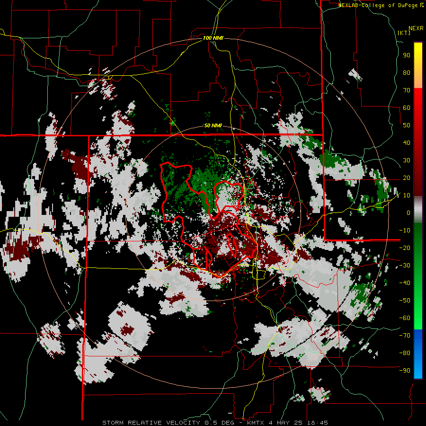Click the 0 value on velocity scale
The height and width of the screenshot is (426, 426).
pyautogui.click(x=408, y=213)
